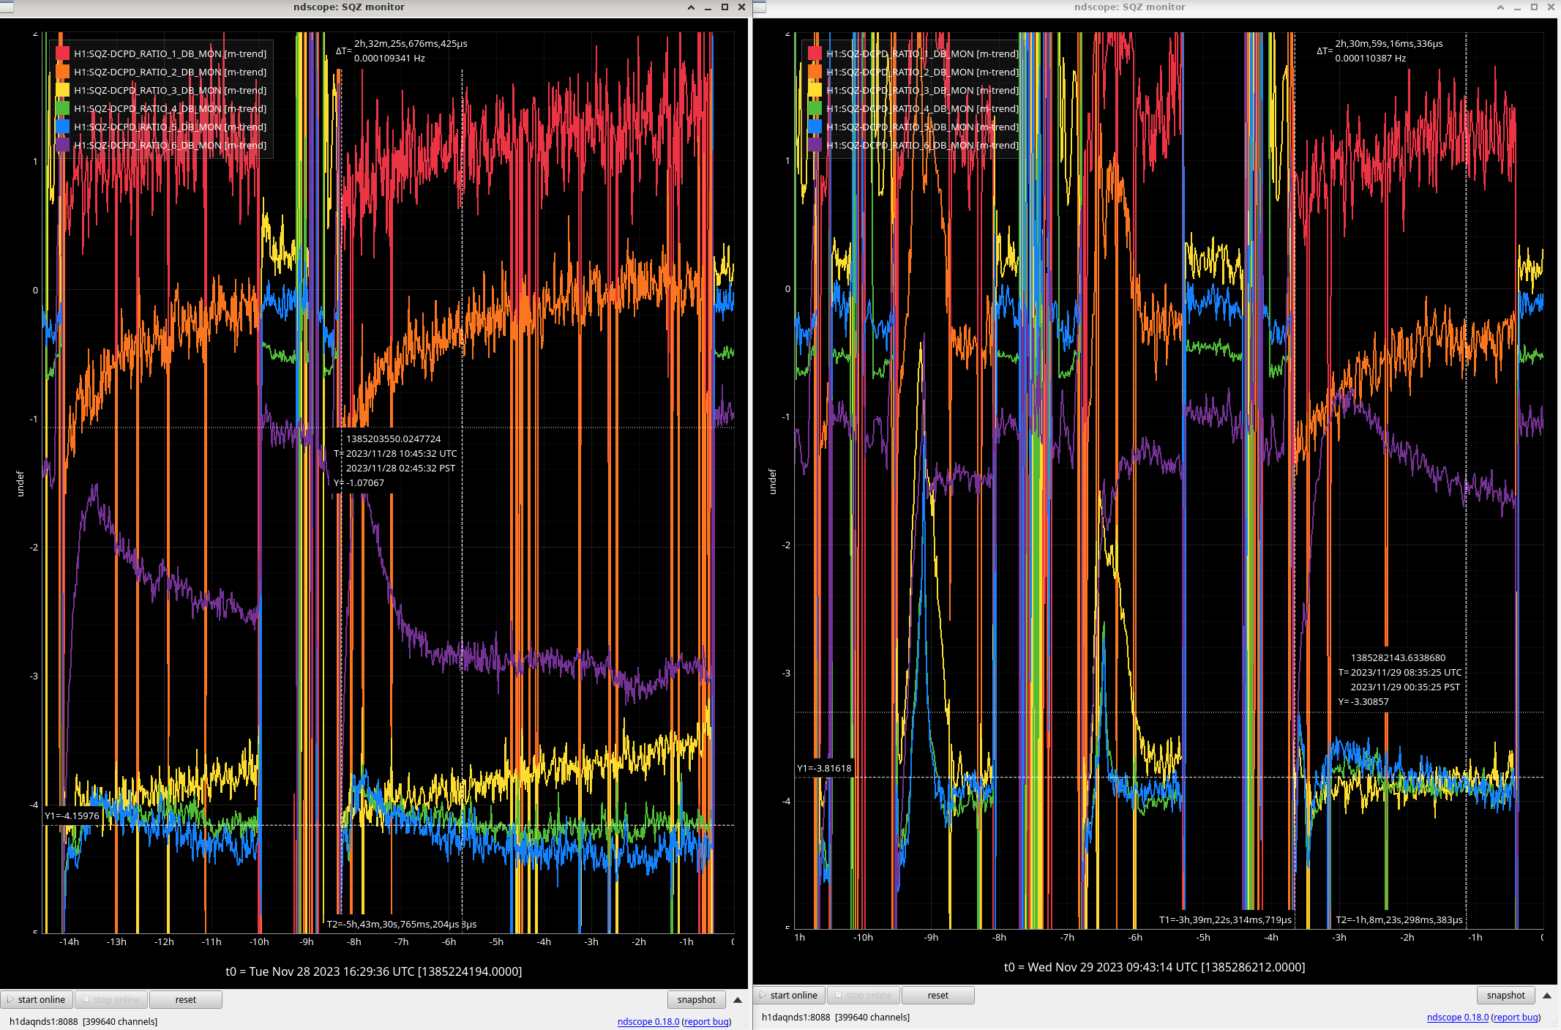
Task: Take a snapshot in left window
Action: [696, 999]
